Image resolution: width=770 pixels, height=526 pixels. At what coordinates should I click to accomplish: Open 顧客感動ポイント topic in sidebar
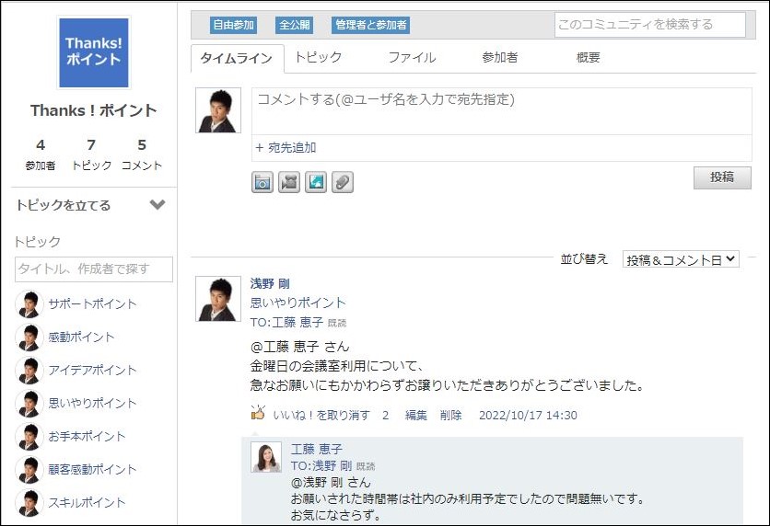click(x=92, y=470)
